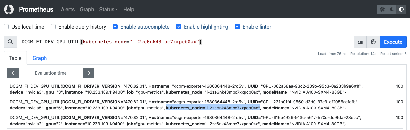Click the Load time: 76ms text

[332, 54]
